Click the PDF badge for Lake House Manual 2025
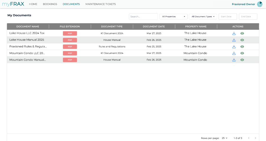Image resolution: width=266 pixels, height=141 pixels. [x=70, y=40]
